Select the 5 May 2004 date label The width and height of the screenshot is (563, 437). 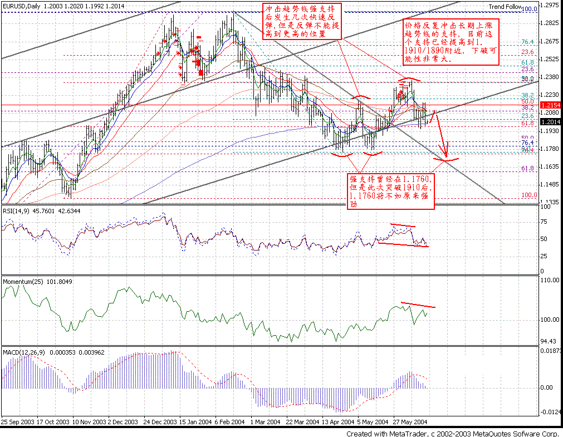pos(373,421)
